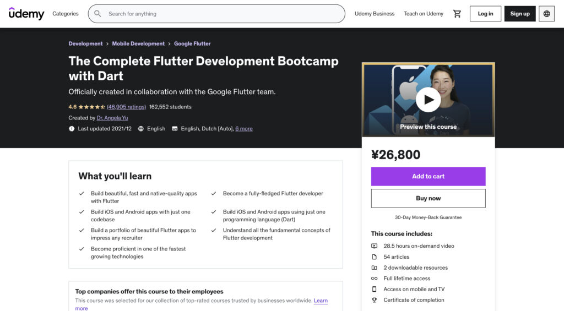Click the certificate trophy icon
Viewport: 564px width, 311px height.
375,300
